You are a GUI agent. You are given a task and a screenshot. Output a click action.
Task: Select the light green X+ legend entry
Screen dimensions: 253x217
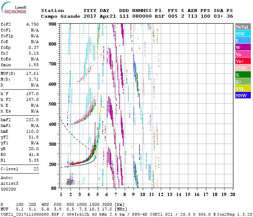[x=242, y=82]
